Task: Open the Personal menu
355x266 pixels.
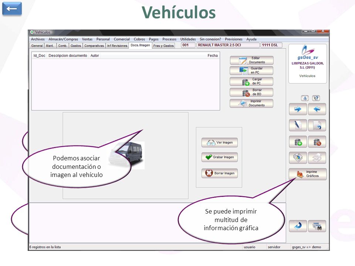Action: 103,39
